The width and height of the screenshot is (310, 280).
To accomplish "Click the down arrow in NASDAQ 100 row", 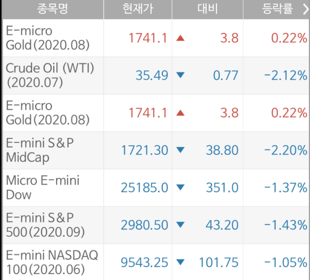I will coord(180,262).
